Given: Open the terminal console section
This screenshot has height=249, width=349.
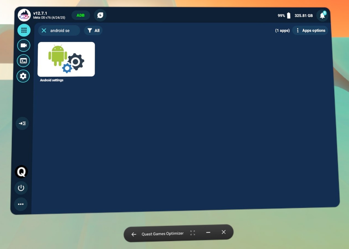Looking at the screenshot, I should tap(23, 61).
